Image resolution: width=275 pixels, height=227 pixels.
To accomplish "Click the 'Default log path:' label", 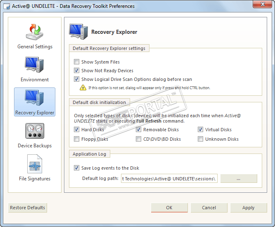I will (100, 178).
